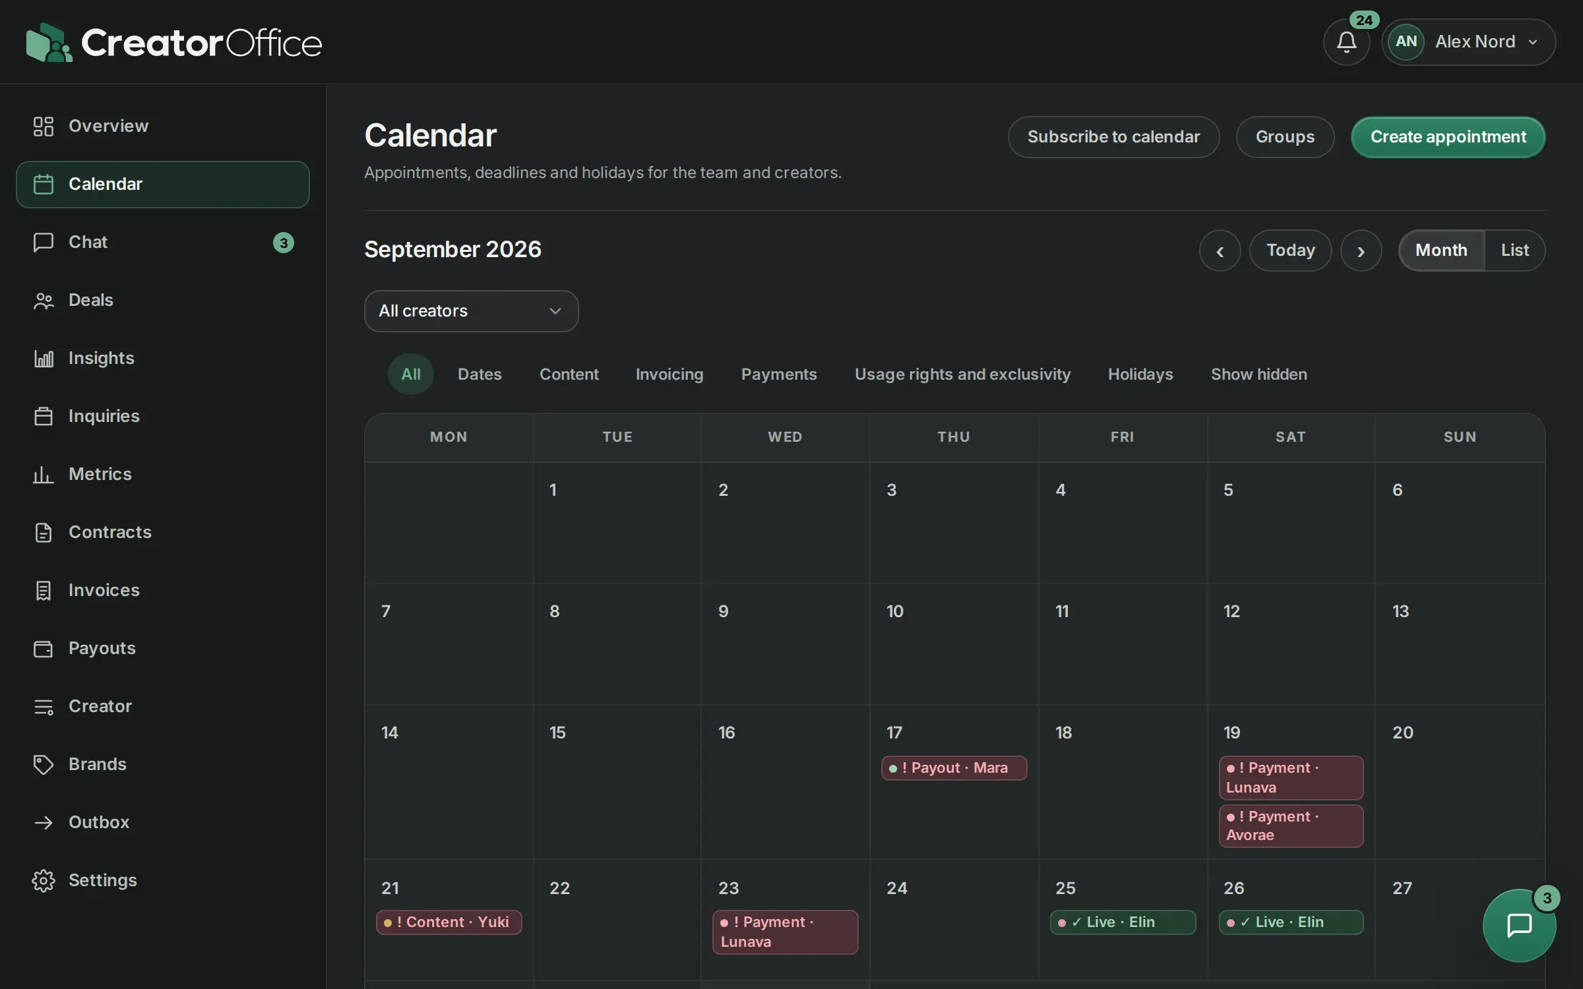Filter by the Dates tab
The height and width of the screenshot is (989, 1583).
point(480,374)
